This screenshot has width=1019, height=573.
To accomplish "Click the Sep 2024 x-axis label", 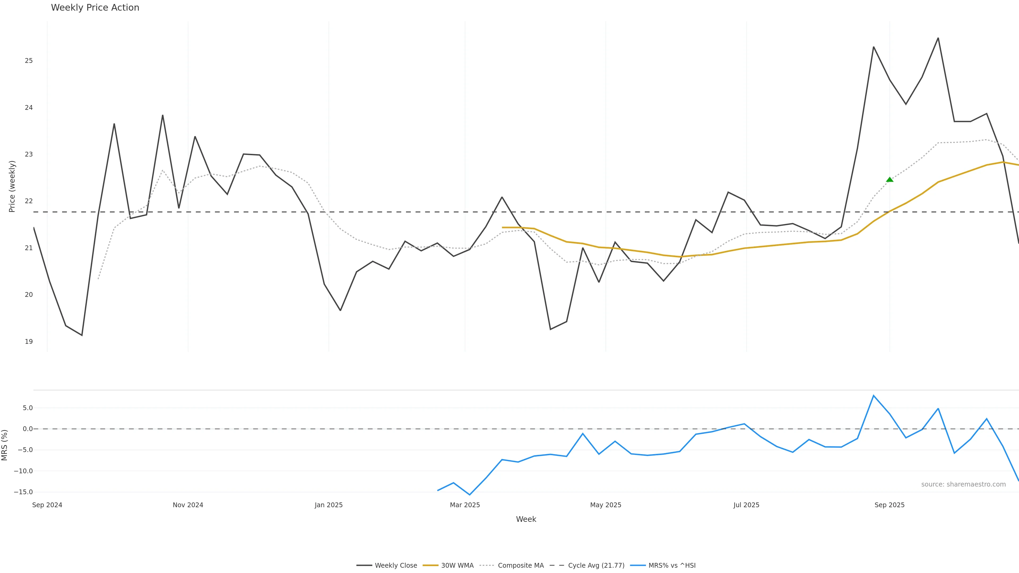I will (47, 505).
